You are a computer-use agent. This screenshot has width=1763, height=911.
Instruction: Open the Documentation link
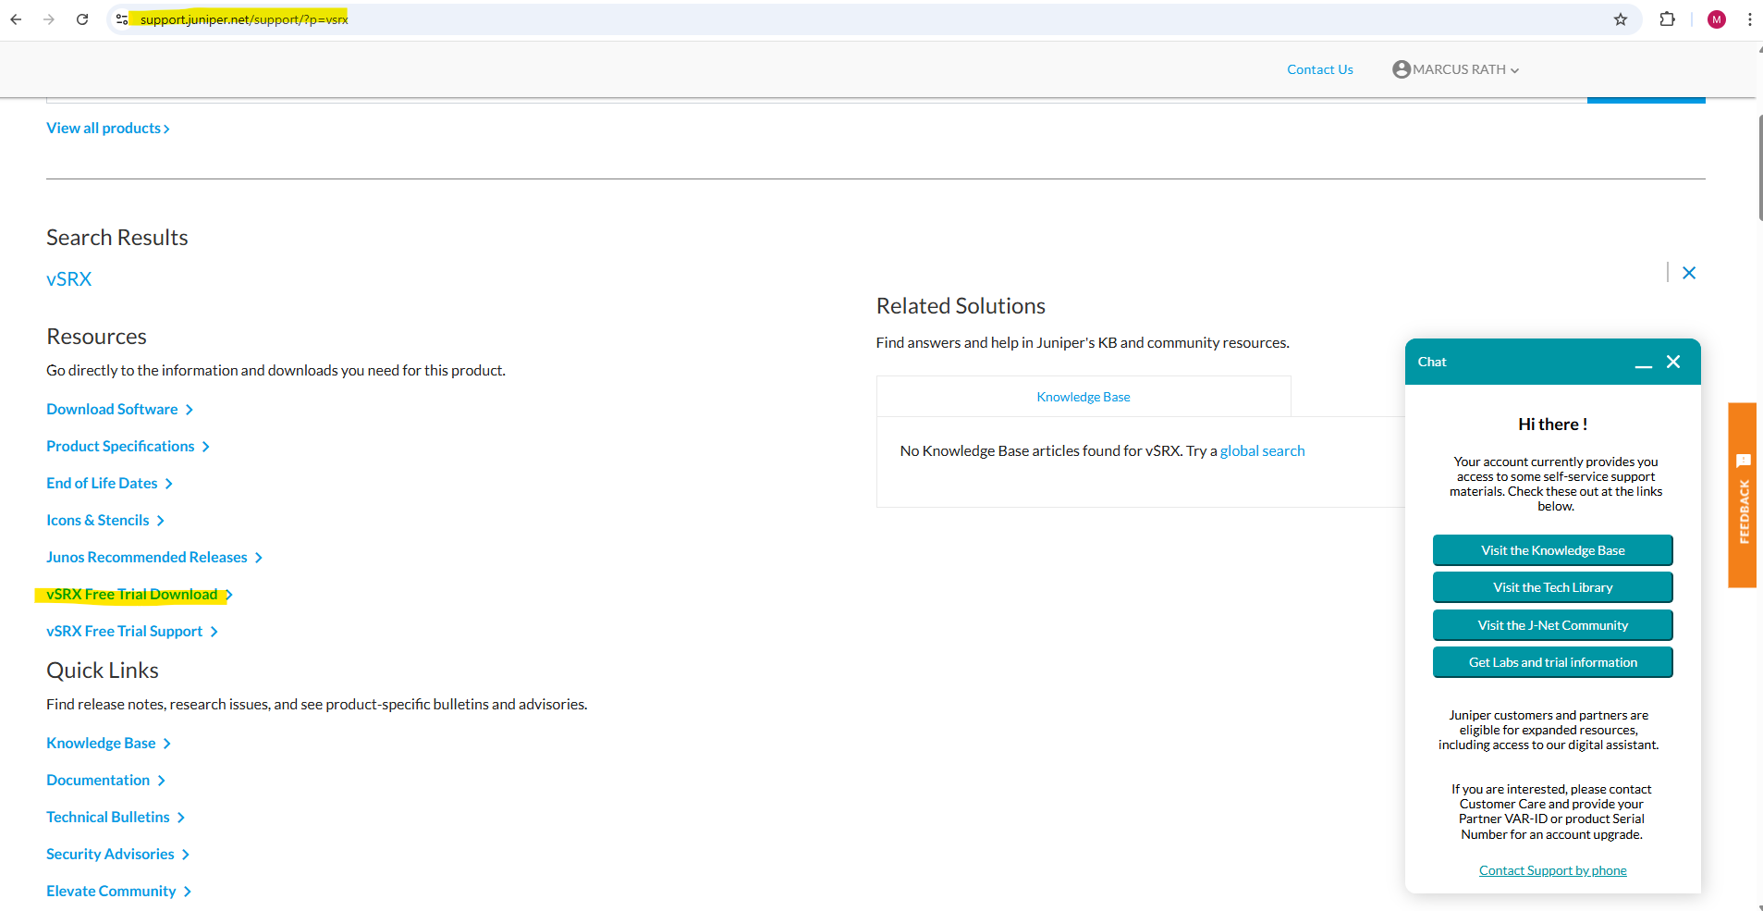coord(105,781)
